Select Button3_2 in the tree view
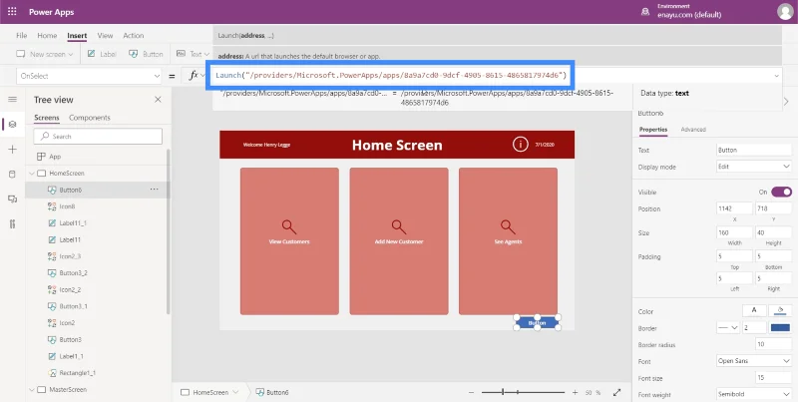The width and height of the screenshot is (798, 402). (73, 272)
